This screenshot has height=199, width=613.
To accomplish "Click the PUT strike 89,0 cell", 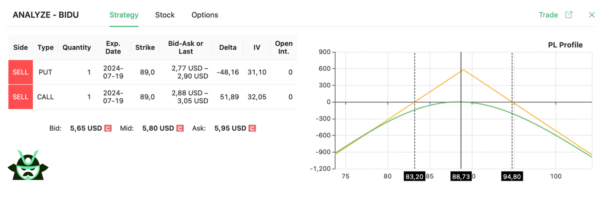I will (145, 72).
